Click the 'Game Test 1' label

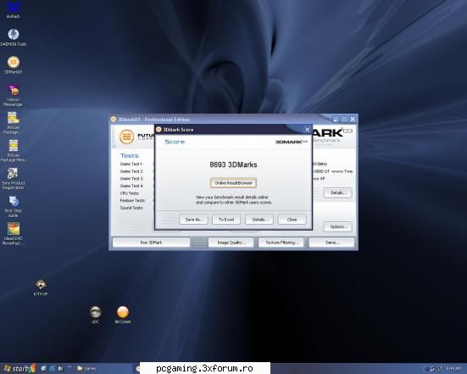[x=131, y=164]
